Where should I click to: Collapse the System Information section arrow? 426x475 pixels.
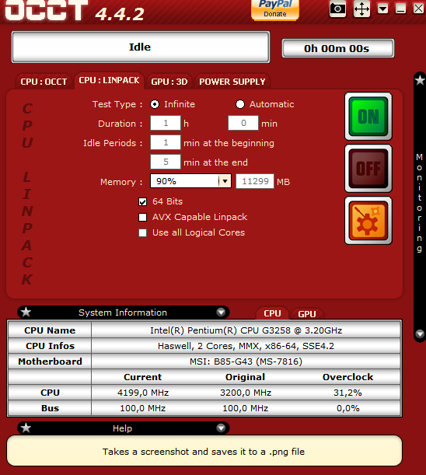(x=222, y=312)
